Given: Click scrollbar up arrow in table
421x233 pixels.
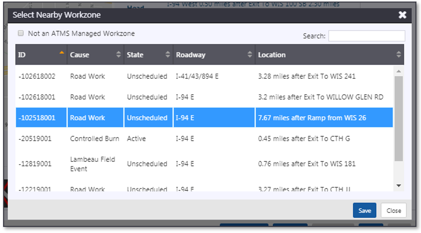Looking at the screenshot, I should [399, 71].
